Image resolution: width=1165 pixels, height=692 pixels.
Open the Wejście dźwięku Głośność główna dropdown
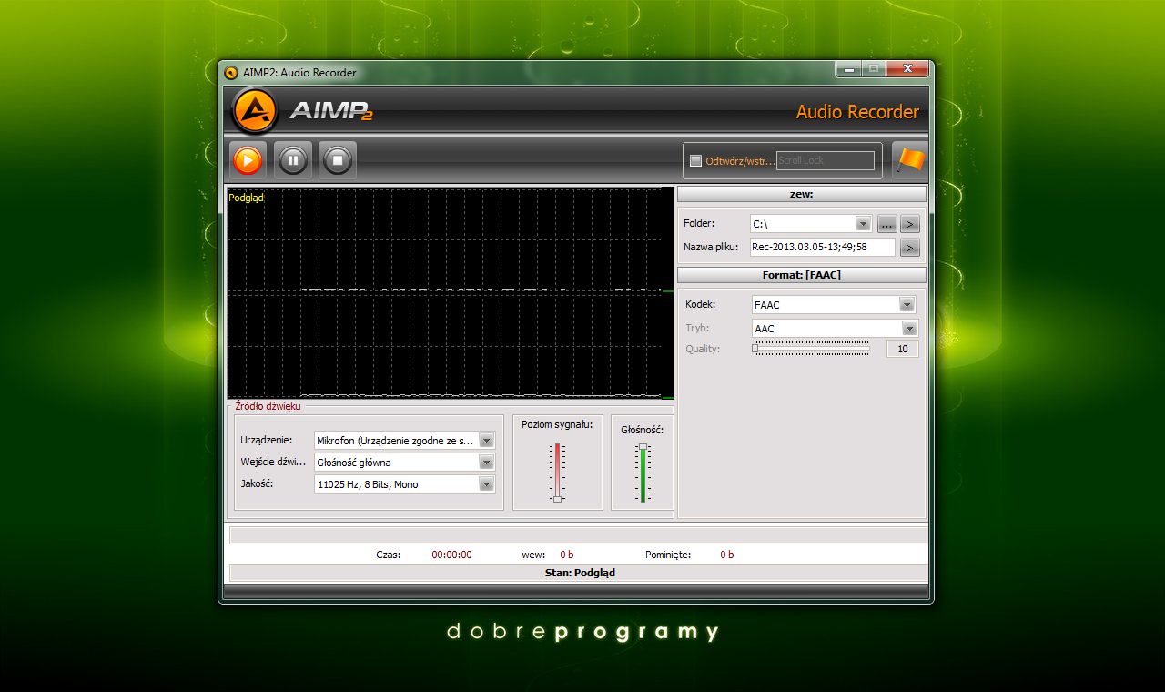pos(486,463)
